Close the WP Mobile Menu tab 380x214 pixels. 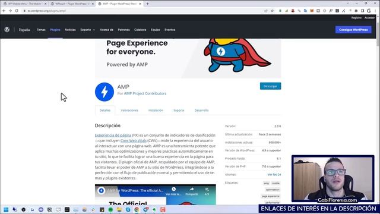[45, 4]
